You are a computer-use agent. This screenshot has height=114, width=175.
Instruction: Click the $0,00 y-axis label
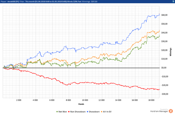coord(164,68)
